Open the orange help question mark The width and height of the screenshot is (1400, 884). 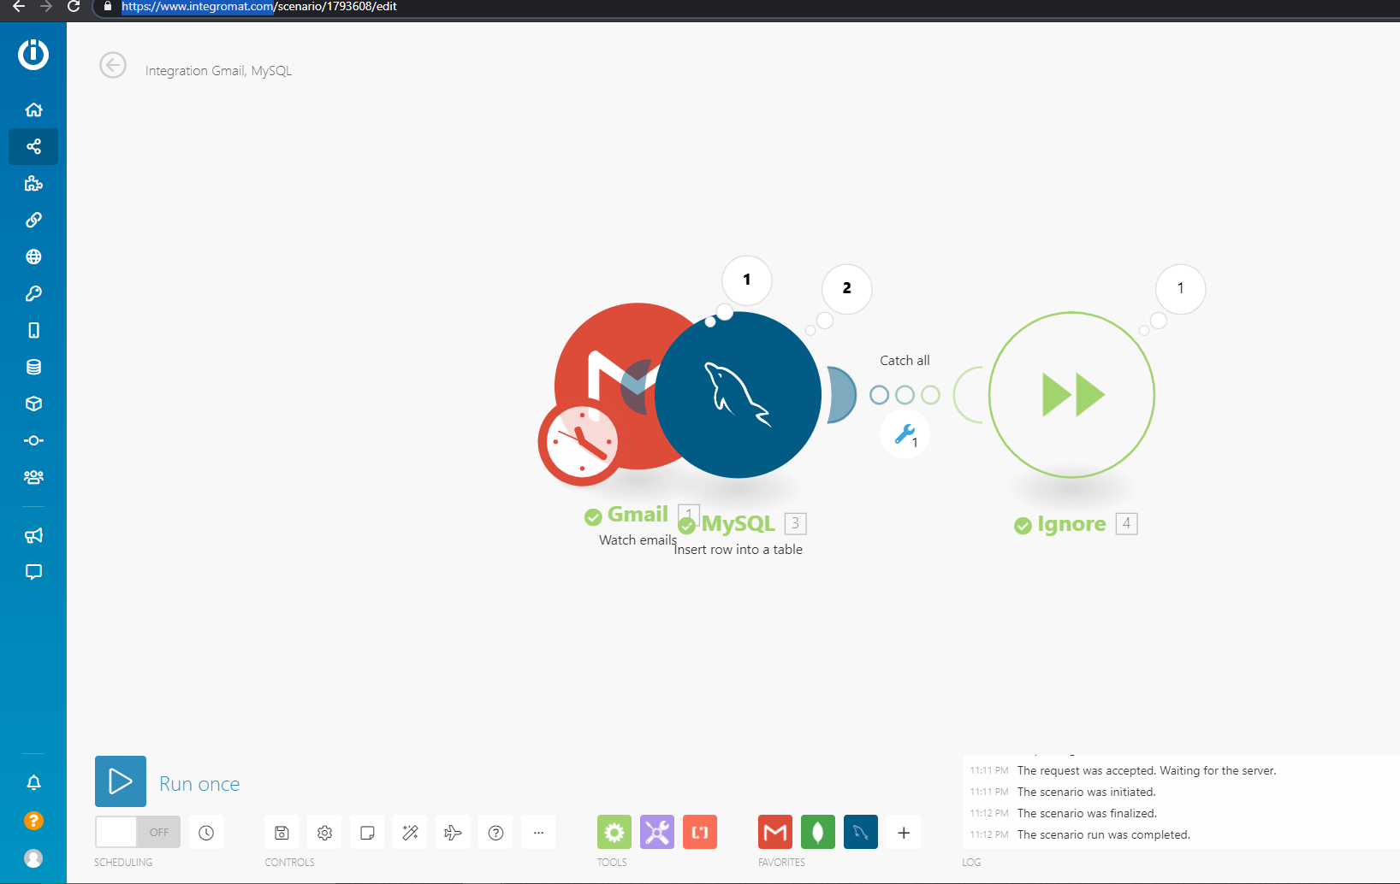(33, 821)
